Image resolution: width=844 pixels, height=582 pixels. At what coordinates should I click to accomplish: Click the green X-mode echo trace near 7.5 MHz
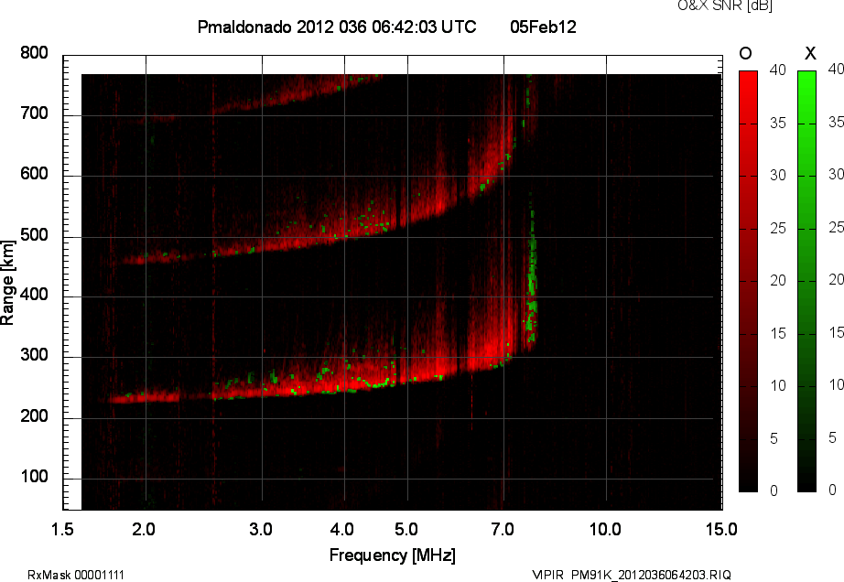[x=532, y=275]
